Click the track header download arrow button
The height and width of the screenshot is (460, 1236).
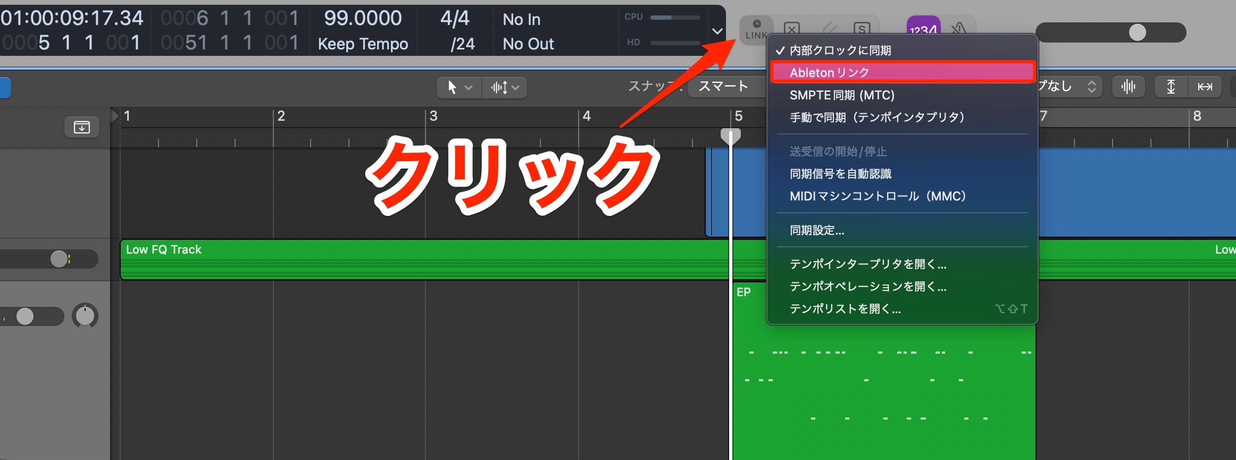82,127
